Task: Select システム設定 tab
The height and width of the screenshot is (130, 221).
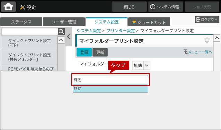Action: tap(107, 22)
